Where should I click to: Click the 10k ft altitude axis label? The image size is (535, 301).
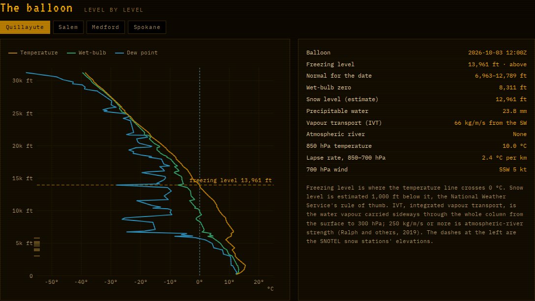coord(23,211)
